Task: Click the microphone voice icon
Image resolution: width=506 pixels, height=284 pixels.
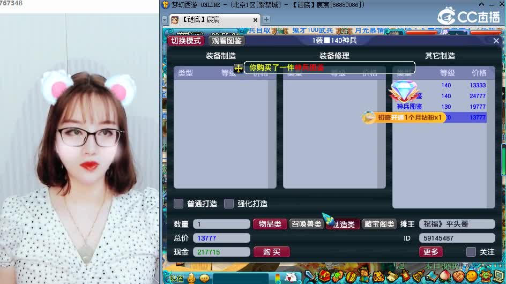Action: coord(191,278)
